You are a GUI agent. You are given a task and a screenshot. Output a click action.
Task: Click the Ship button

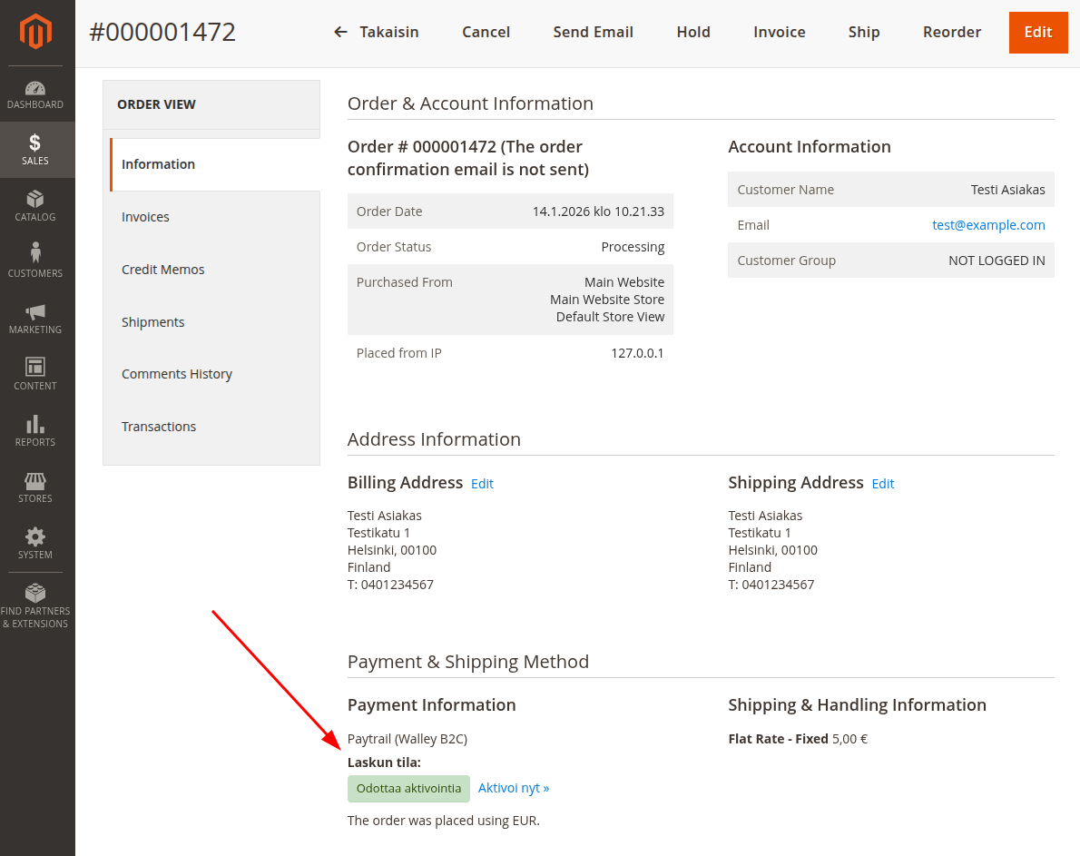(x=864, y=32)
